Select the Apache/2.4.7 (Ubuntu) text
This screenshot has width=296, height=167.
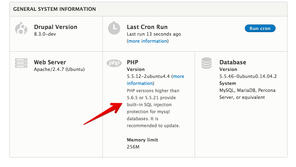tap(59, 69)
